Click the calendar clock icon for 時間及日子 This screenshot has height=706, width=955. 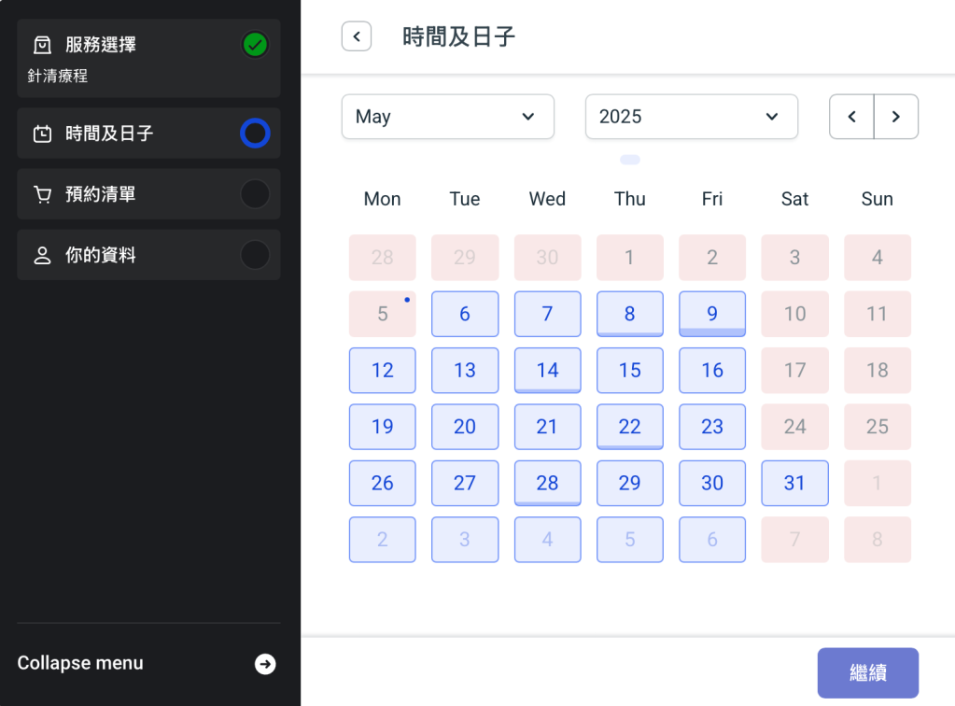(42, 134)
